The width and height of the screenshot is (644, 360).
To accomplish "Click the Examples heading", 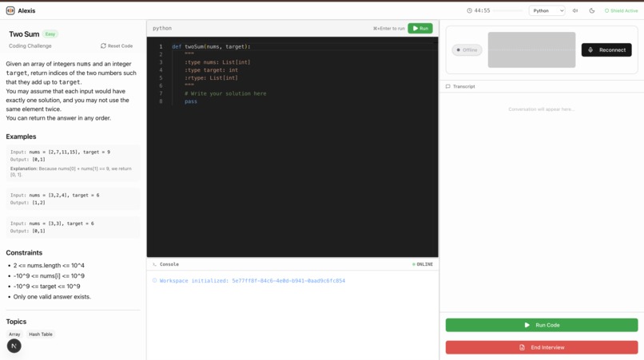I will click(21, 136).
